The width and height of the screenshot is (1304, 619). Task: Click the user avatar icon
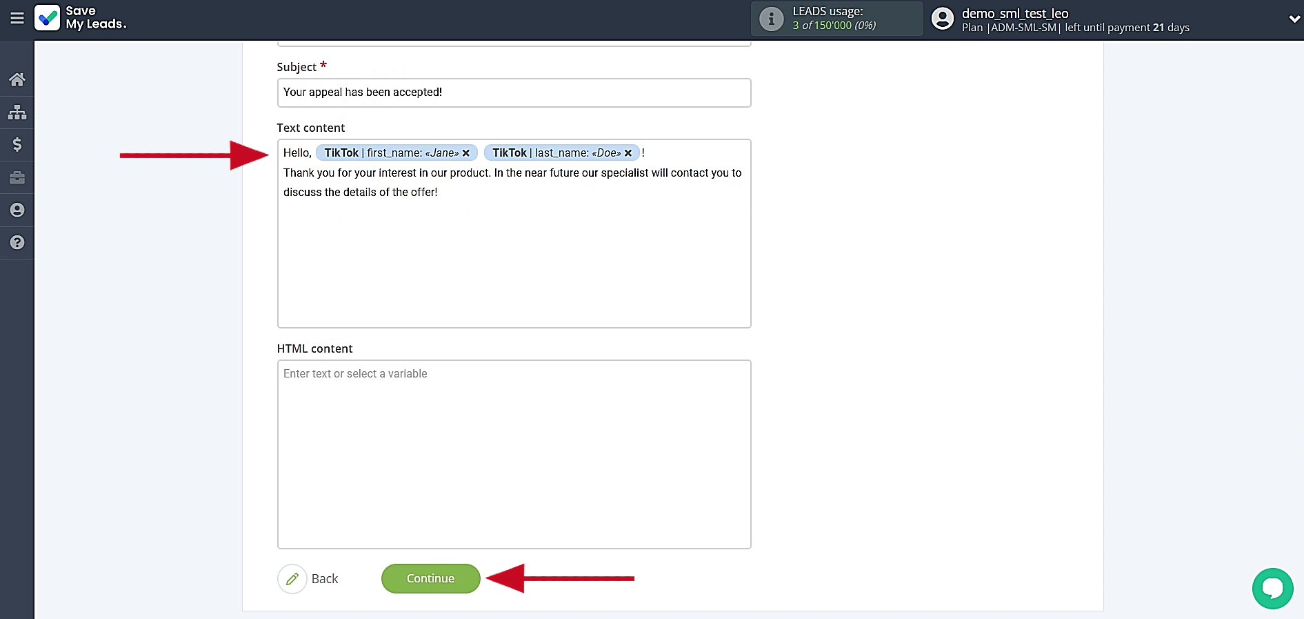[x=943, y=19]
